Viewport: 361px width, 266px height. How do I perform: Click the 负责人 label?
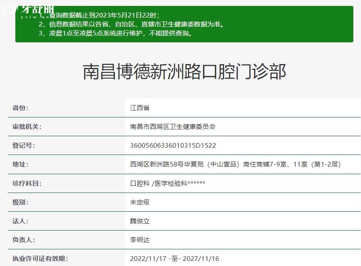point(24,240)
